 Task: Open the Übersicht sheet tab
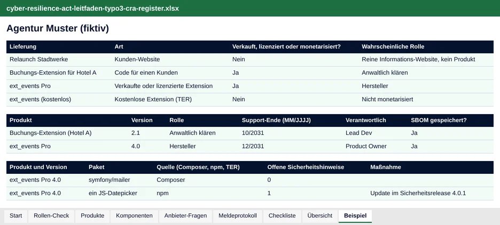[320, 216]
